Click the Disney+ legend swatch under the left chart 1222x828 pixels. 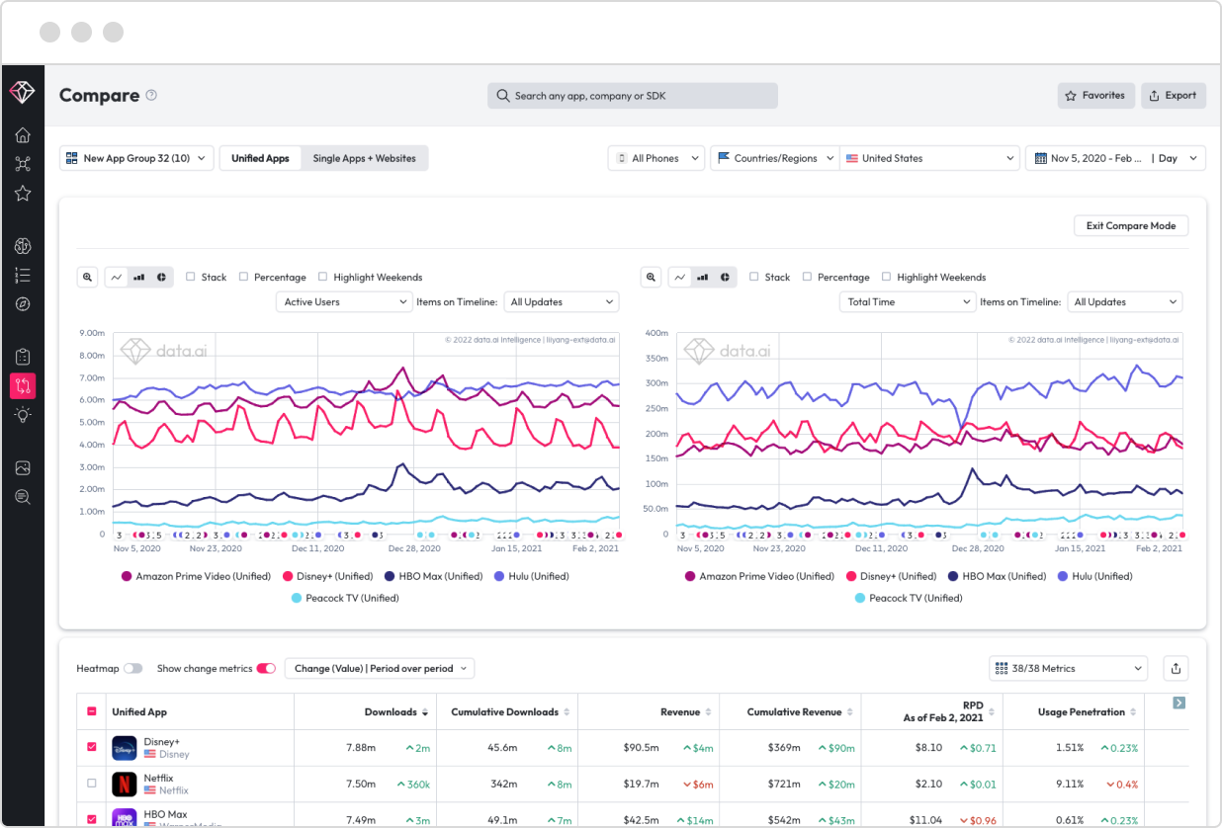288,576
